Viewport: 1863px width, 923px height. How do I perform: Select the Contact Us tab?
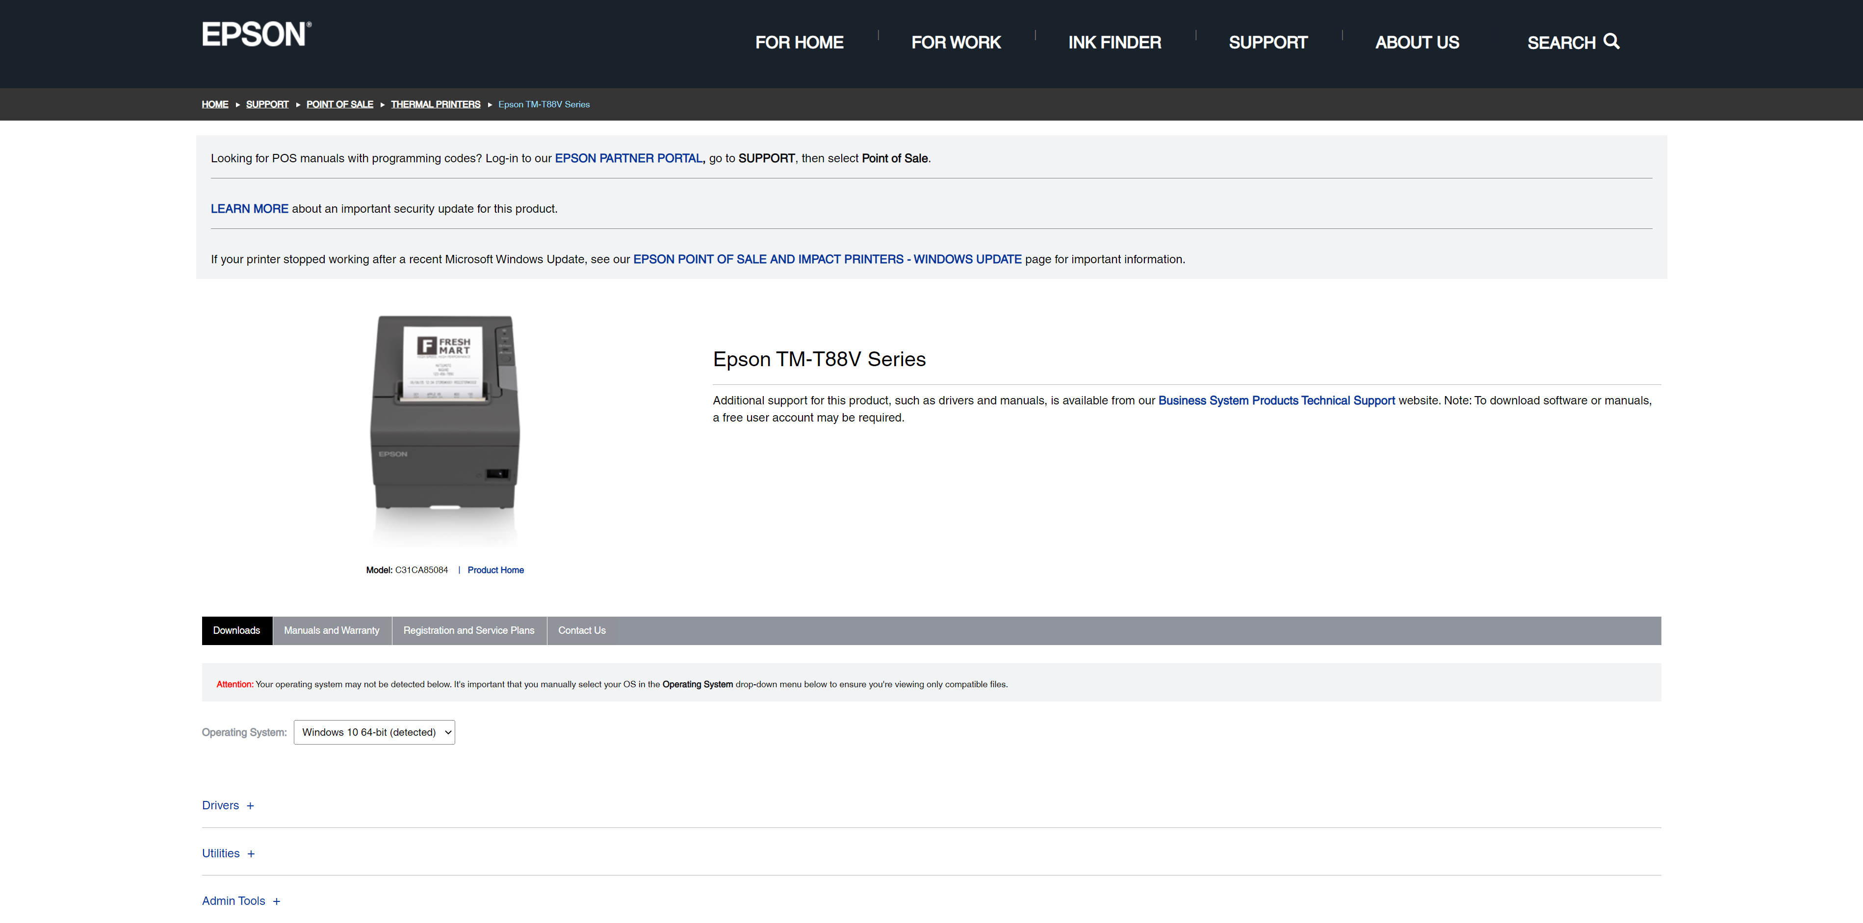click(x=581, y=630)
